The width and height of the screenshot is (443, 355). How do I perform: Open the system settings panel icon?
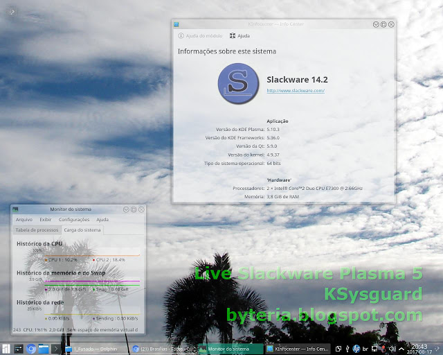pyautogui.click(x=19, y=349)
